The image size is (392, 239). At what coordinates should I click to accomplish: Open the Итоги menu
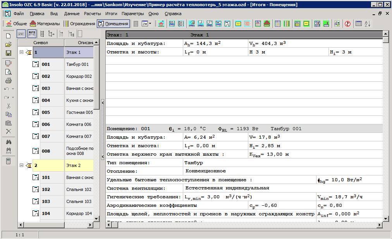111,14
